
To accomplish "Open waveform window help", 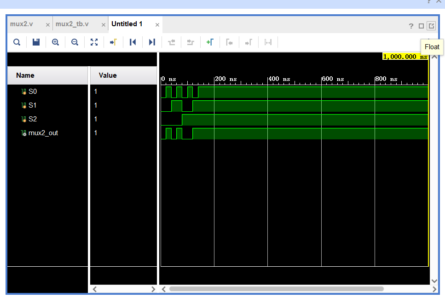I will [x=411, y=26].
